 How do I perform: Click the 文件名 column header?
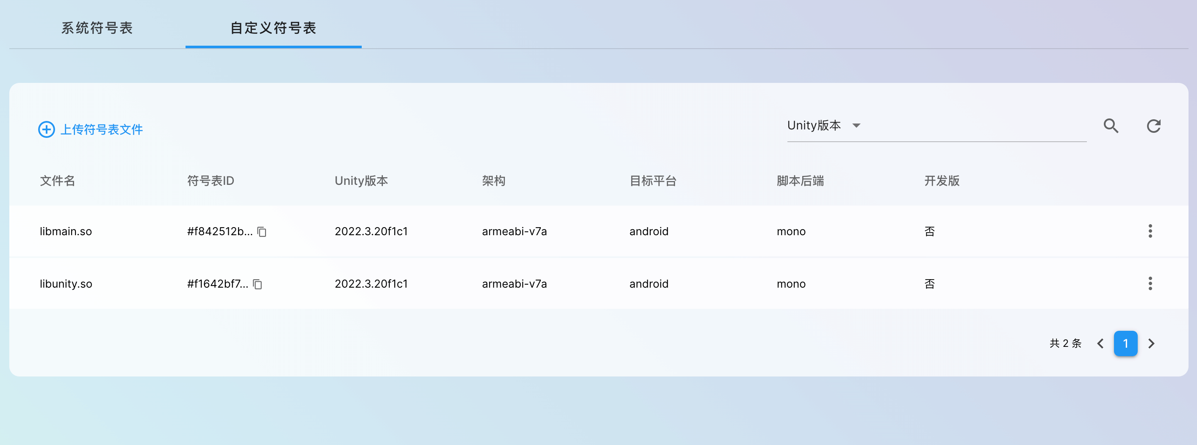click(58, 181)
